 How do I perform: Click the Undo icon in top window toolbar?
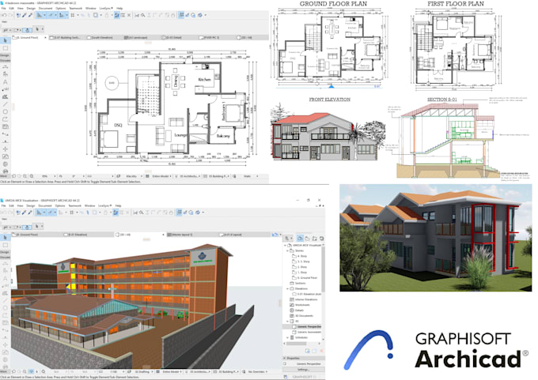(x=4, y=15)
